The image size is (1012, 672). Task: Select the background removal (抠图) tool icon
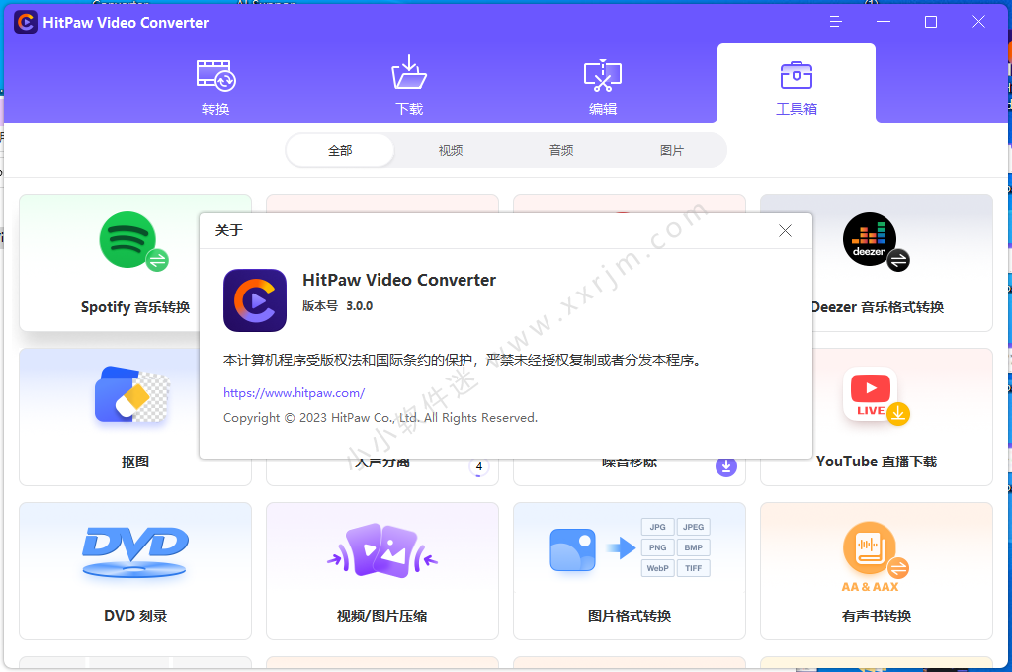coord(133,395)
